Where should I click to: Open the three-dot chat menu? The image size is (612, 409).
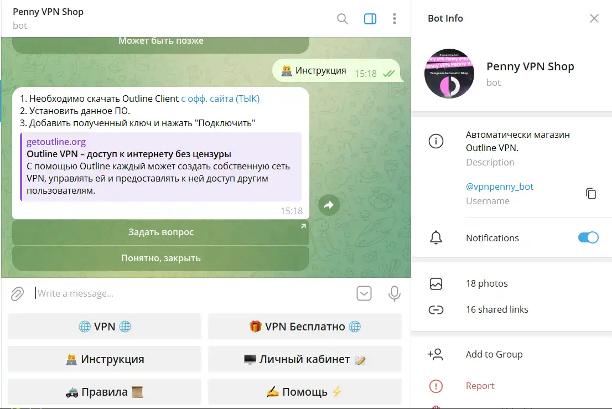(395, 19)
